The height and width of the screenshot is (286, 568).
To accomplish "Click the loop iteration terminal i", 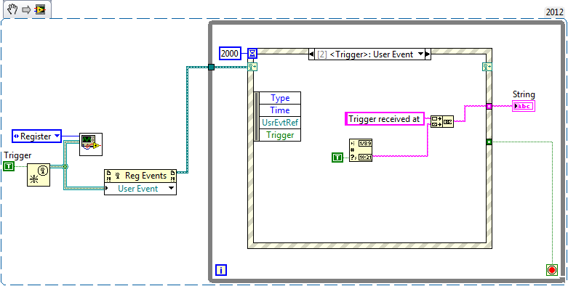I will 221,270.
